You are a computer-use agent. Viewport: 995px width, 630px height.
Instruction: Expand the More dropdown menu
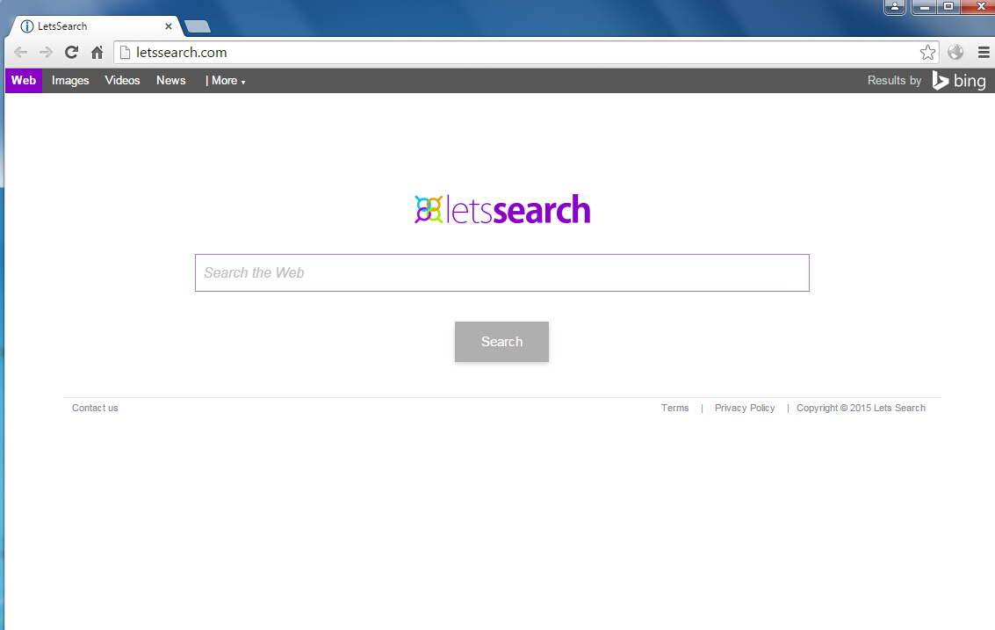click(x=226, y=81)
